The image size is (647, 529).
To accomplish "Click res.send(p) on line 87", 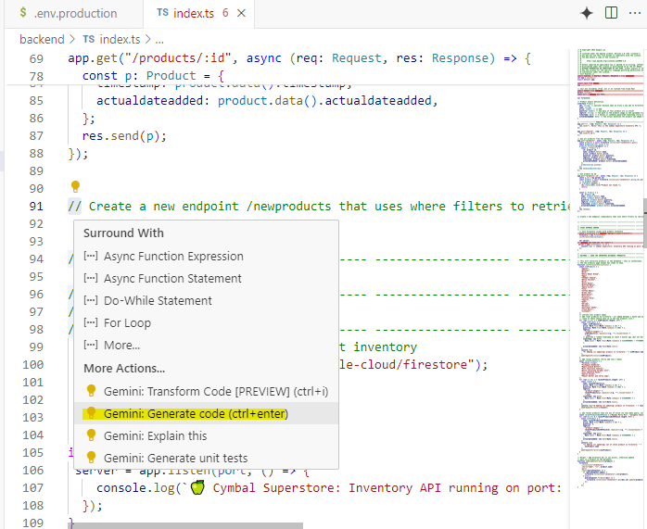I will [x=124, y=136].
